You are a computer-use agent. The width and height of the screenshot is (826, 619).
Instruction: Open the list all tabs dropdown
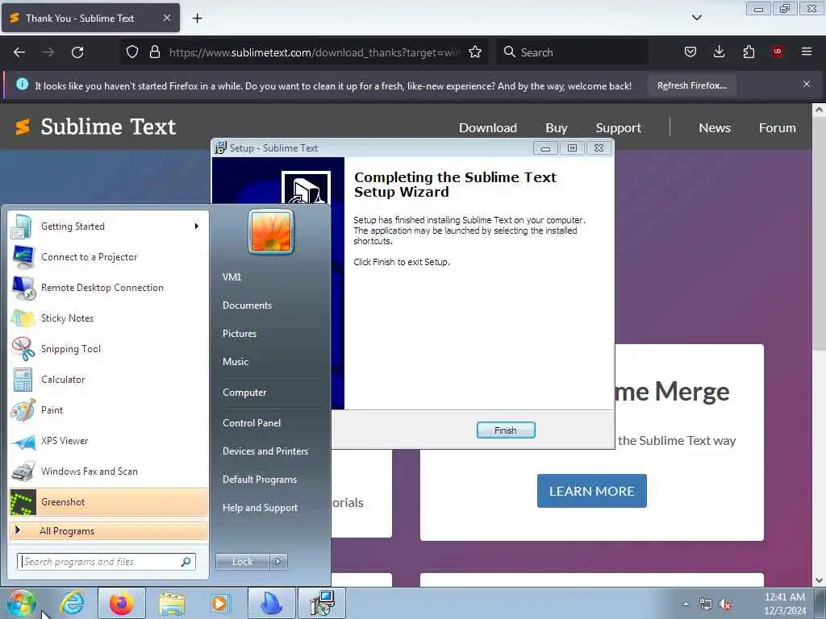[x=696, y=18]
